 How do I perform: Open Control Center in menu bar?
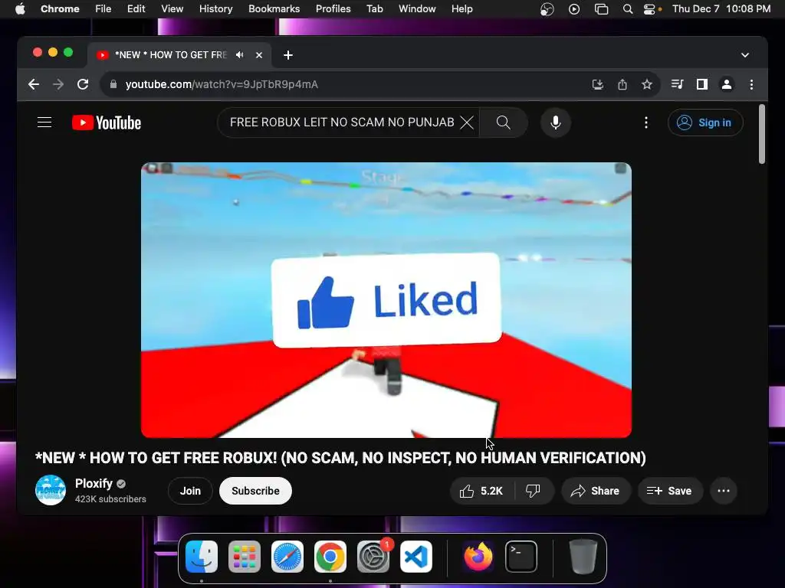pyautogui.click(x=649, y=9)
